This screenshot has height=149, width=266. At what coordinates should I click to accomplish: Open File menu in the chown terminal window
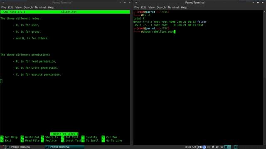(x=137, y=7)
